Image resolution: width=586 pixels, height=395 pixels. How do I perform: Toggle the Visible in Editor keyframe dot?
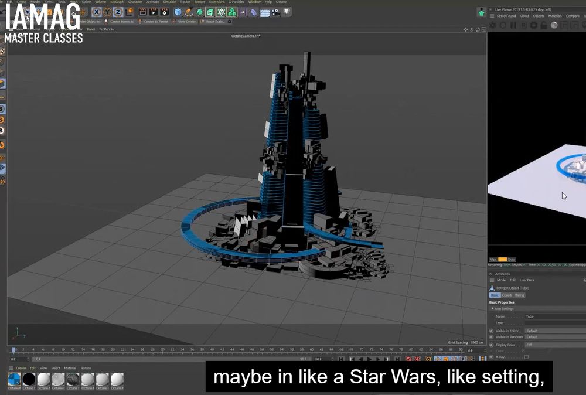(491, 331)
